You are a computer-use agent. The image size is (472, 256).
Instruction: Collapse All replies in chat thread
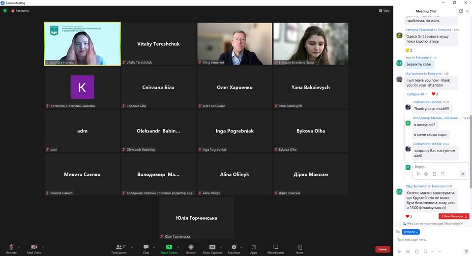pos(415,94)
